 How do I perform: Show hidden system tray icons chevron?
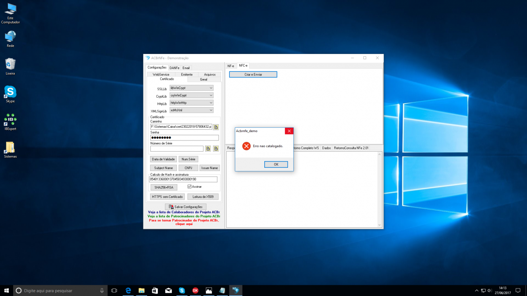(x=477, y=290)
